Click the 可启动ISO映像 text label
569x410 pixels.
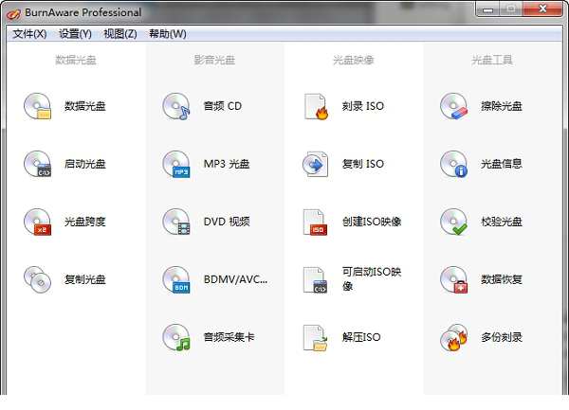click(372, 279)
